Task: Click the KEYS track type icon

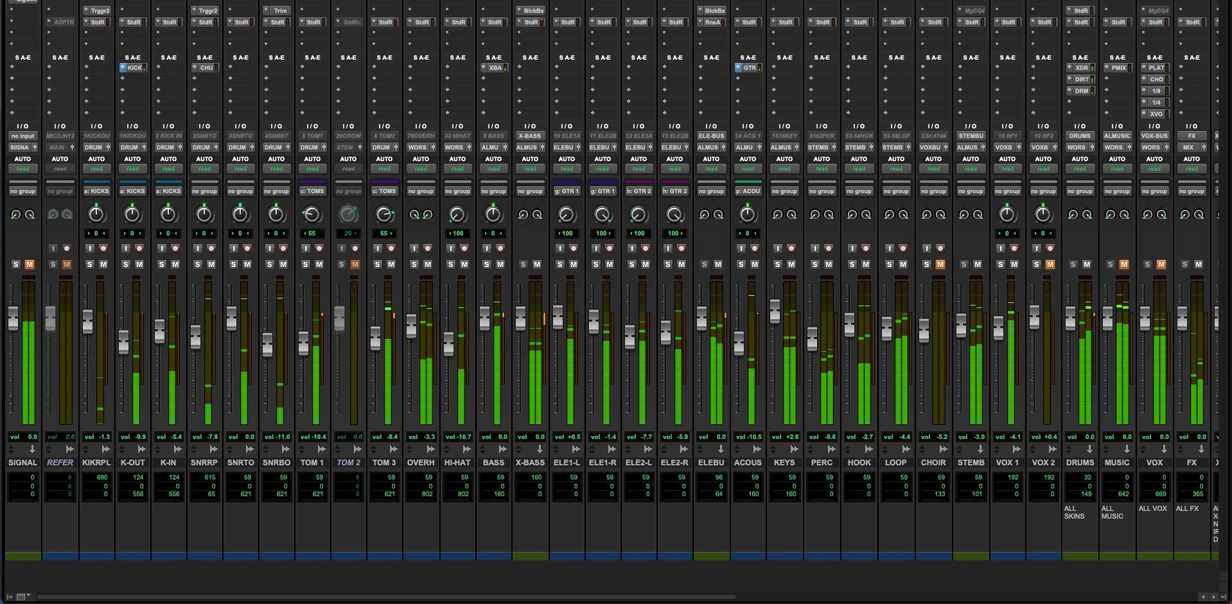Action: (x=795, y=449)
